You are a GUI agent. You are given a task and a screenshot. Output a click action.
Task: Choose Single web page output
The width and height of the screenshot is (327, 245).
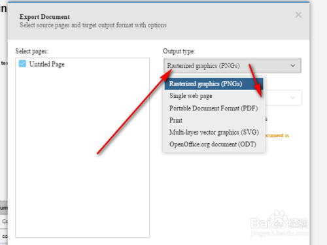pos(214,96)
